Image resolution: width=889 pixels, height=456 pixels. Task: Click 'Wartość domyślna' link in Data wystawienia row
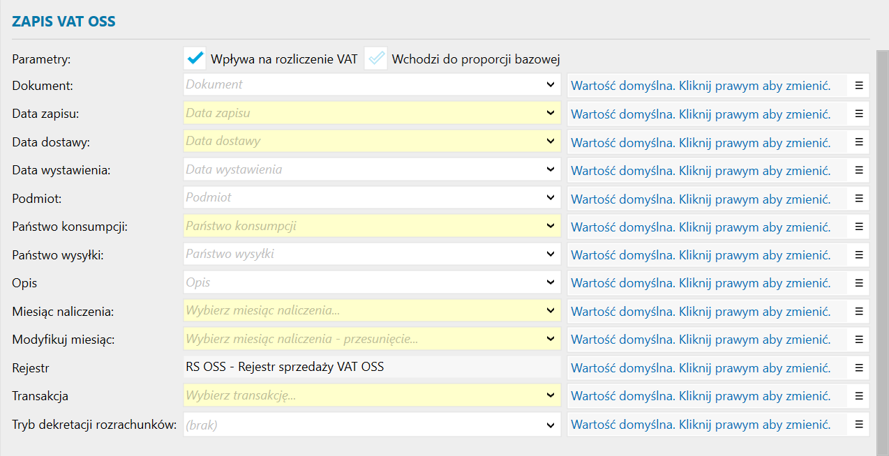(x=701, y=170)
